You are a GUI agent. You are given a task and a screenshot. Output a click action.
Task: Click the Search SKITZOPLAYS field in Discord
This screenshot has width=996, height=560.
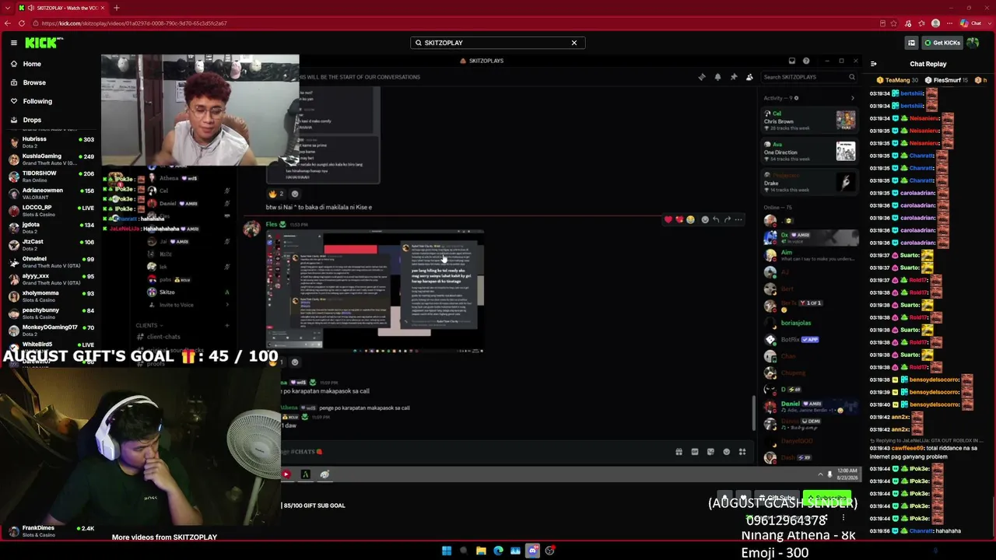coord(808,77)
